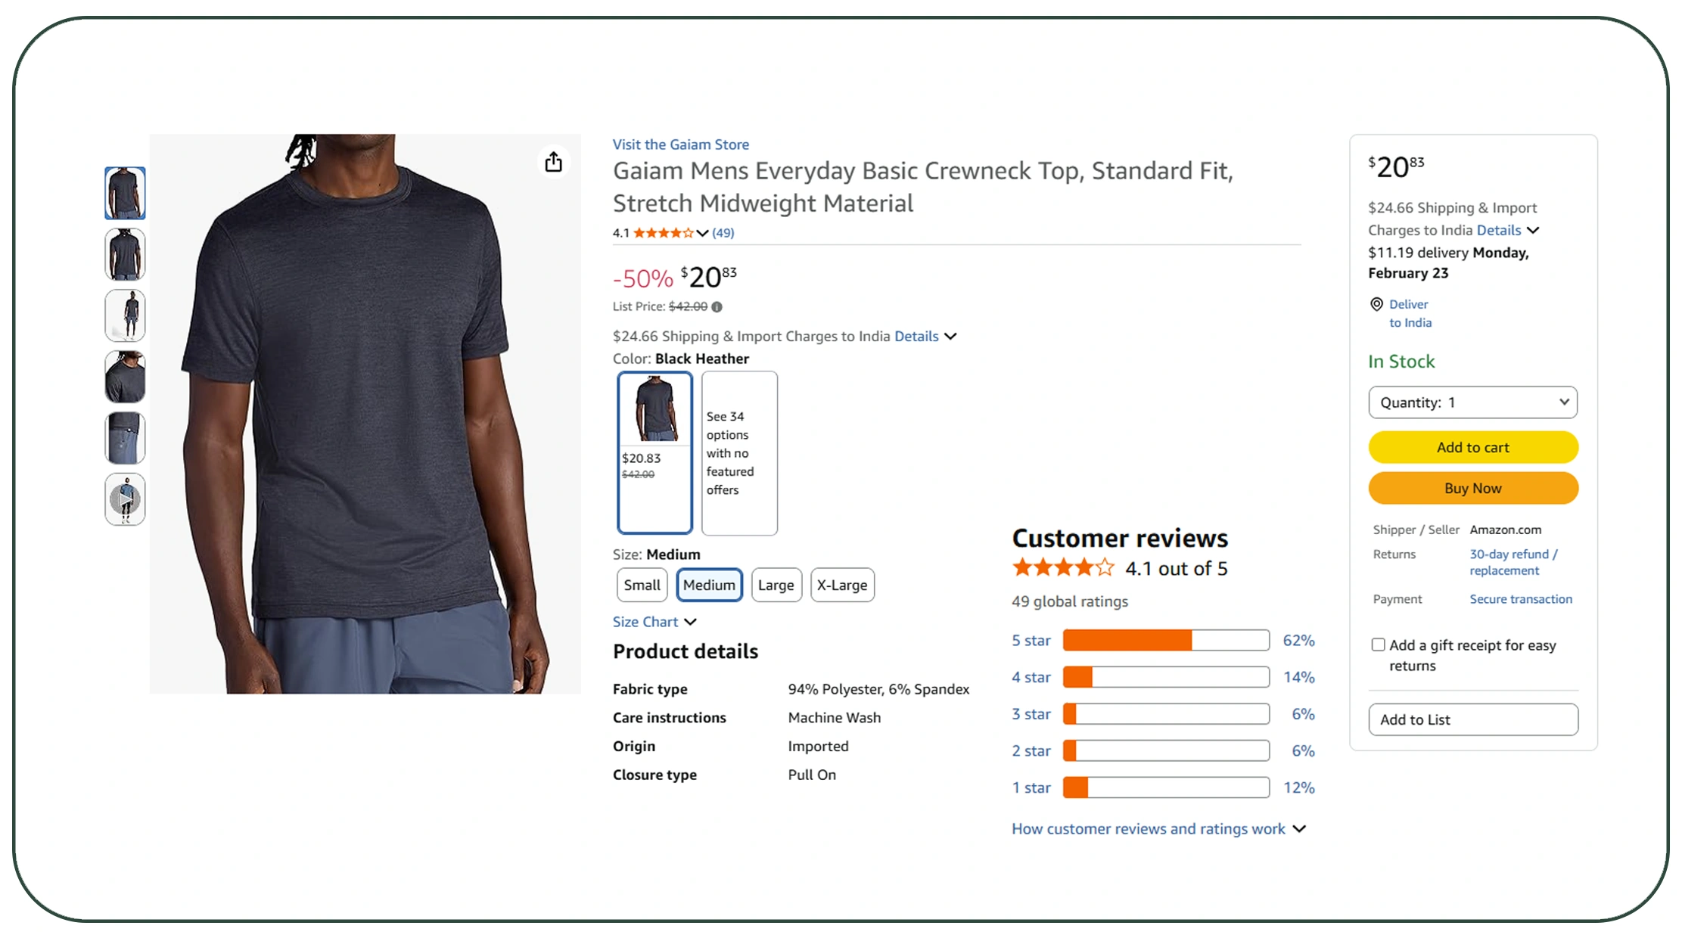Play the product video thumbnail

[x=125, y=499]
